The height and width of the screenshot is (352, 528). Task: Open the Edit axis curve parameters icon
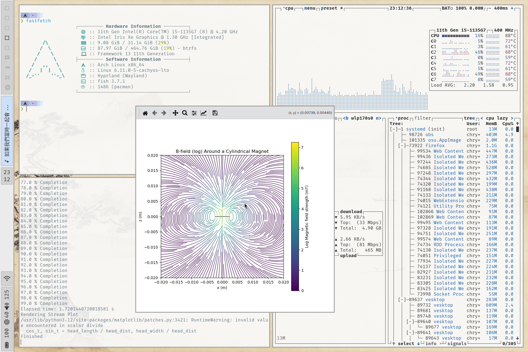coord(204,113)
